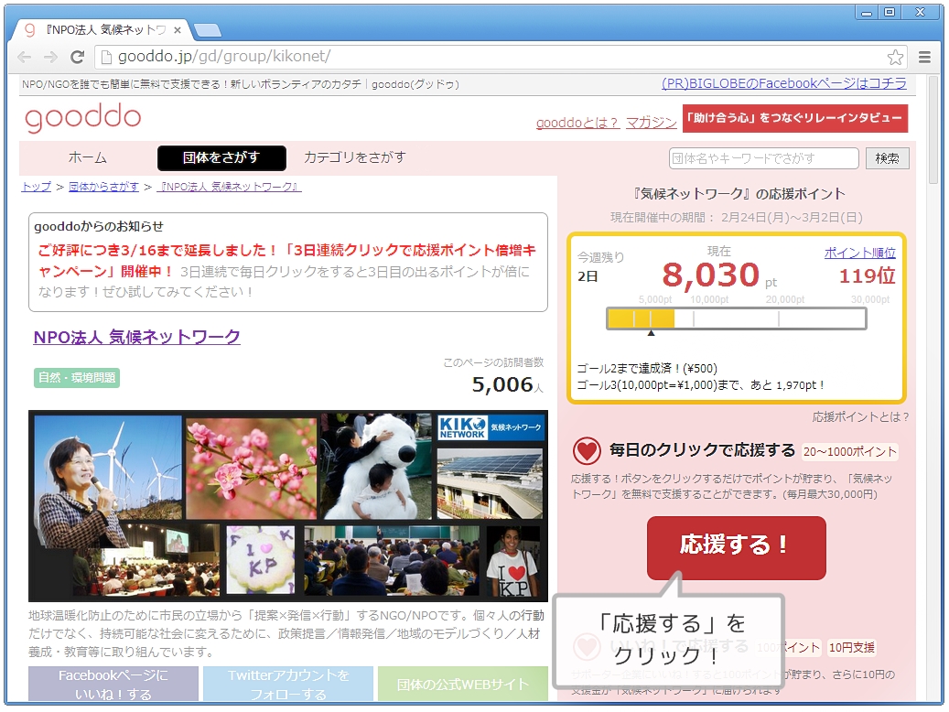This screenshot has width=949, height=712.
Task: Open the ポイント順位 ranking link
Action: click(859, 254)
